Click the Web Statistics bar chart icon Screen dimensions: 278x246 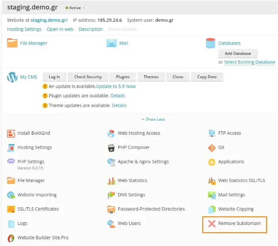tap(111, 181)
